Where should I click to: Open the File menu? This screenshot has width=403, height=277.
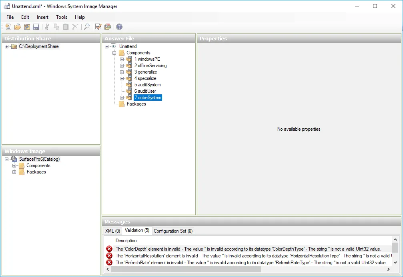click(x=10, y=17)
